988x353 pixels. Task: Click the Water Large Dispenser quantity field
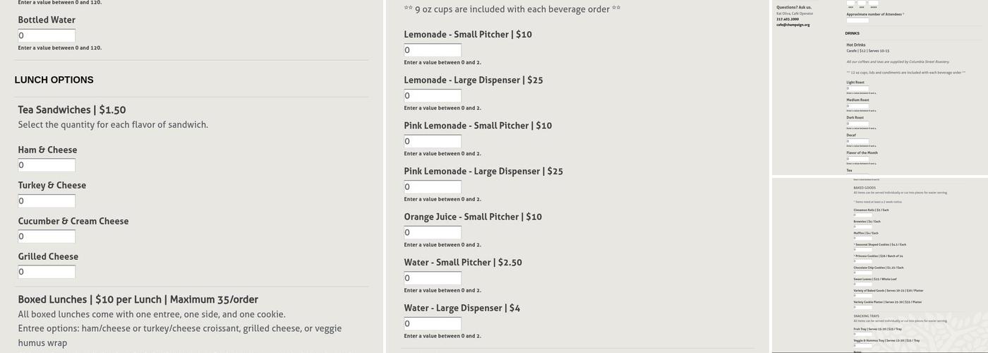(x=433, y=324)
